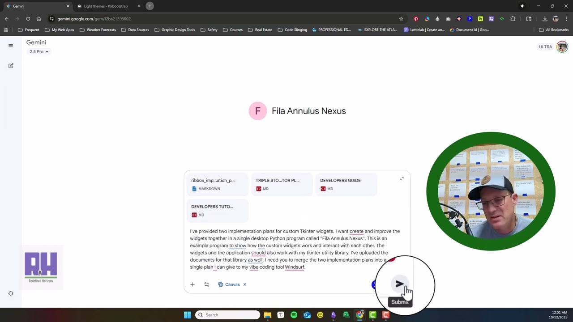This screenshot has width=573, height=322.
Task: Click the ULTRA plan badge
Action: pyautogui.click(x=545, y=47)
